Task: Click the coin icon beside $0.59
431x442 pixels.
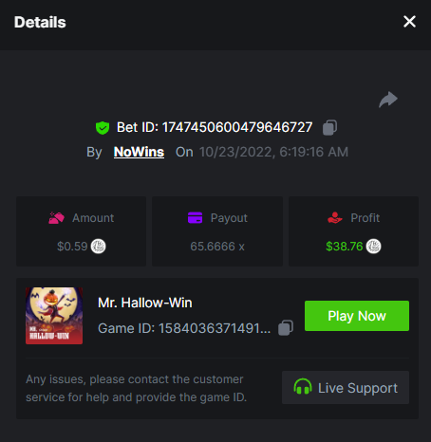Action: pos(98,247)
